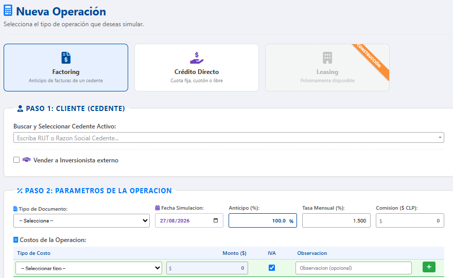Click the Anticipo (%) label
Image resolution: width=453 pixels, height=278 pixels.
244,208
